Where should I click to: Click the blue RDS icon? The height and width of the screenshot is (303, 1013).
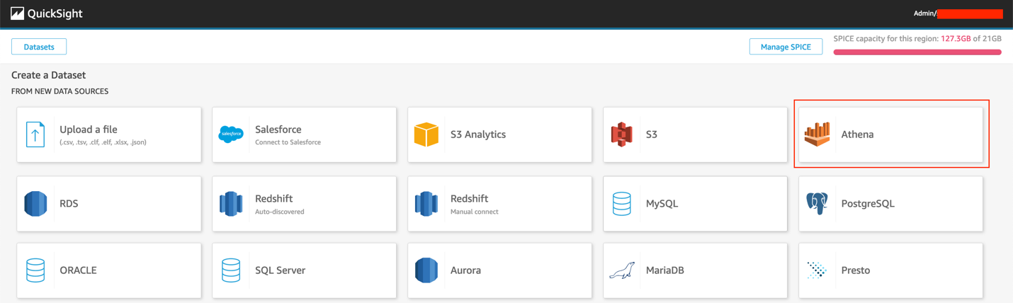pyautogui.click(x=35, y=204)
